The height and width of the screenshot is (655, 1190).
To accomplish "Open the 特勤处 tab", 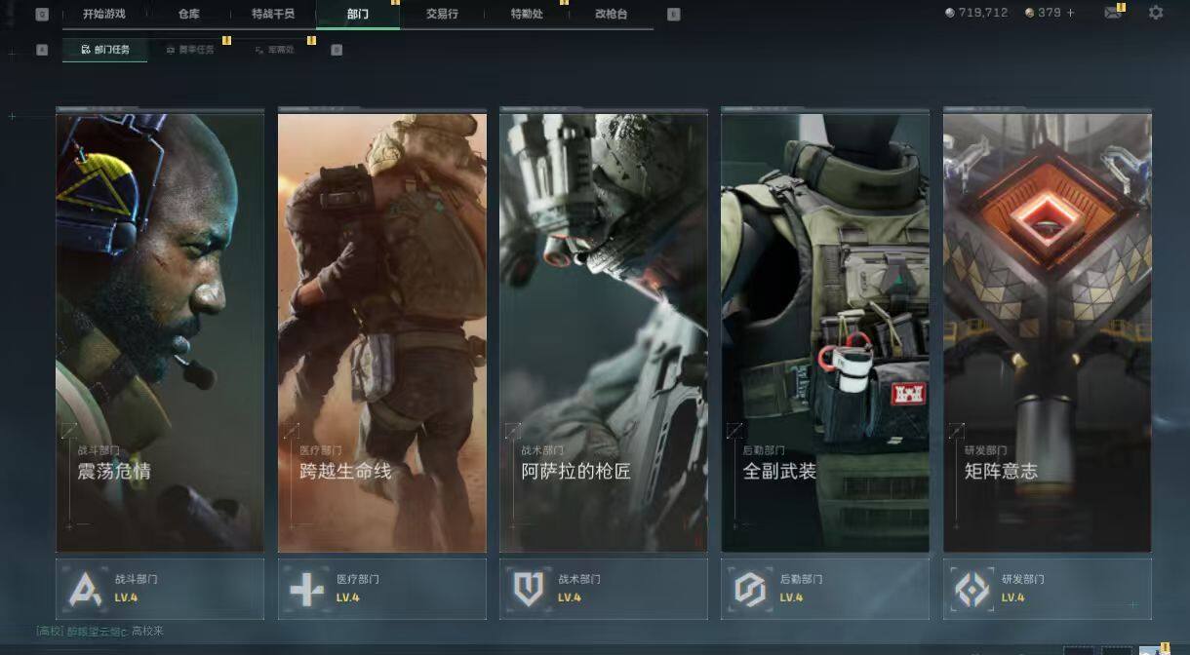I will click(x=527, y=14).
